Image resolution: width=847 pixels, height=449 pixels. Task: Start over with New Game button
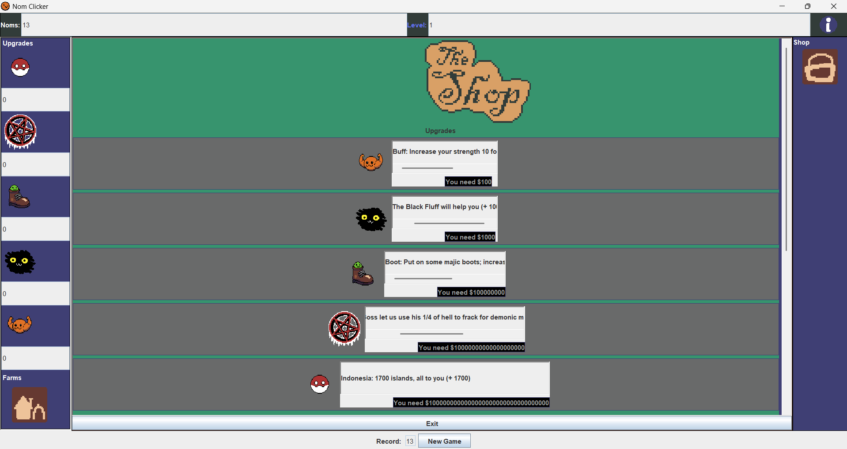pyautogui.click(x=444, y=441)
